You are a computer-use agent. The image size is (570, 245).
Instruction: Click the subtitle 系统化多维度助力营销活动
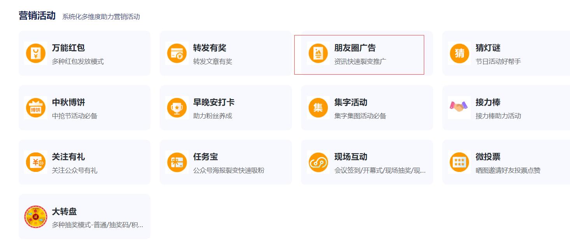tap(101, 17)
